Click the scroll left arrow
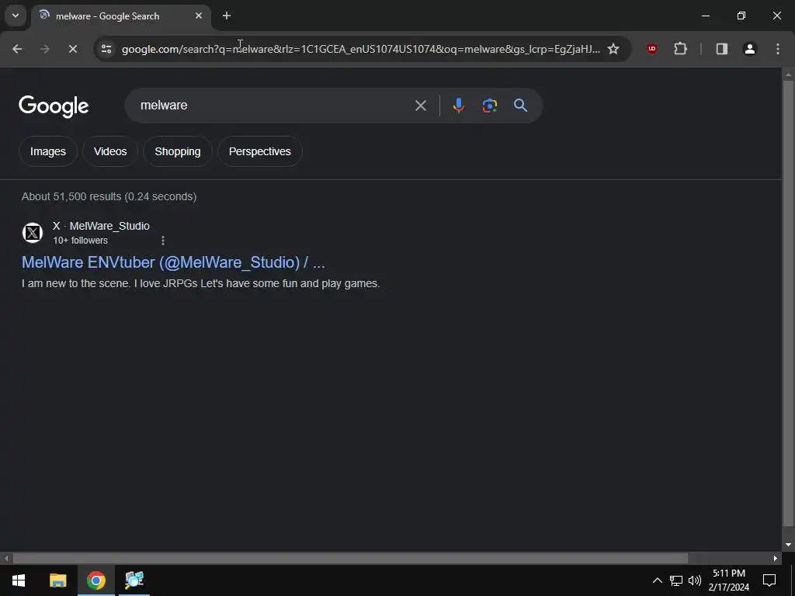Viewport: 795px width, 596px height. 6,559
